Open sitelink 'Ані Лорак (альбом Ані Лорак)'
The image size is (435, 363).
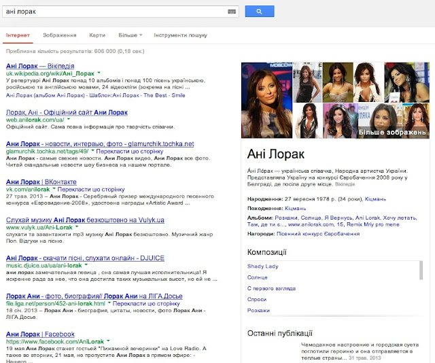coord(46,95)
